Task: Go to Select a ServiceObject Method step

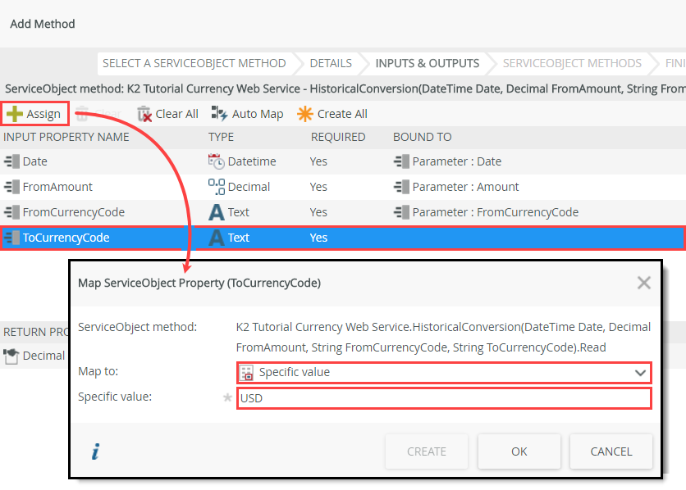Action: point(194,63)
